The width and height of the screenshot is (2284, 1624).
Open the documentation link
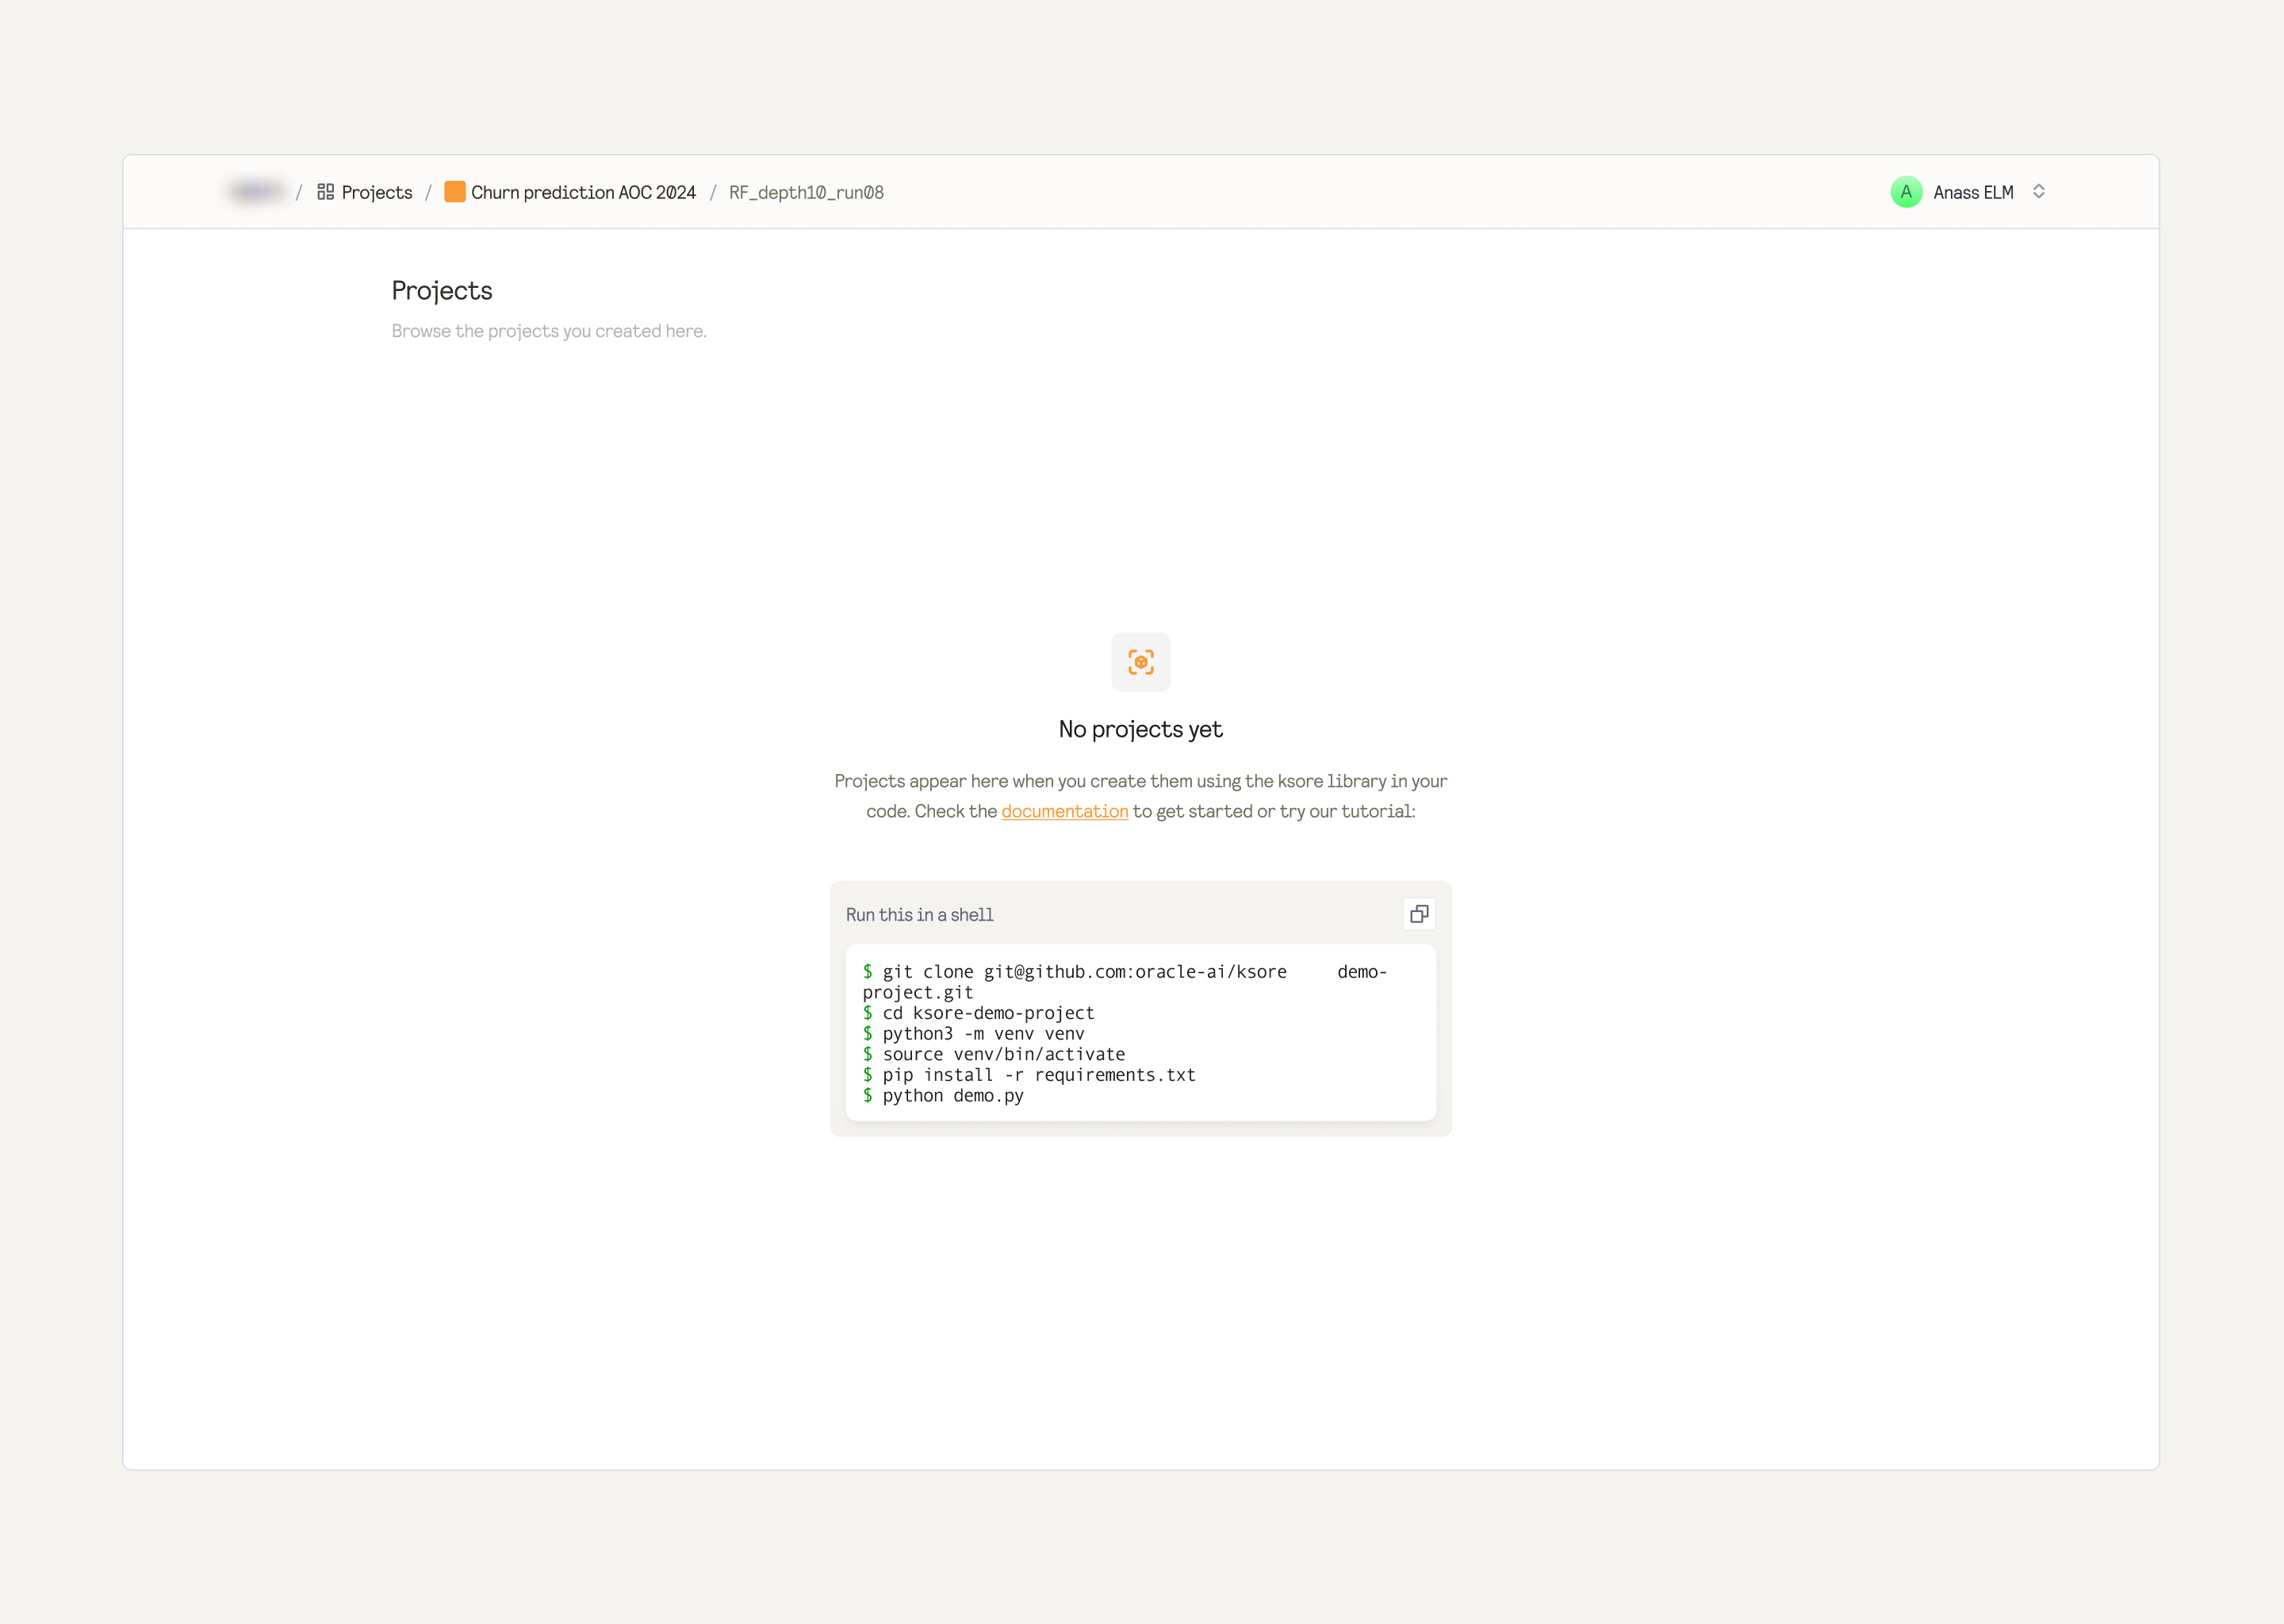[1064, 811]
